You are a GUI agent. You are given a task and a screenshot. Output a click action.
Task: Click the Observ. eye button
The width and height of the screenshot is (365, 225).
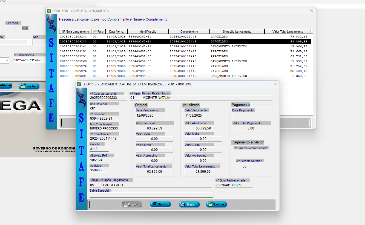click(160, 204)
